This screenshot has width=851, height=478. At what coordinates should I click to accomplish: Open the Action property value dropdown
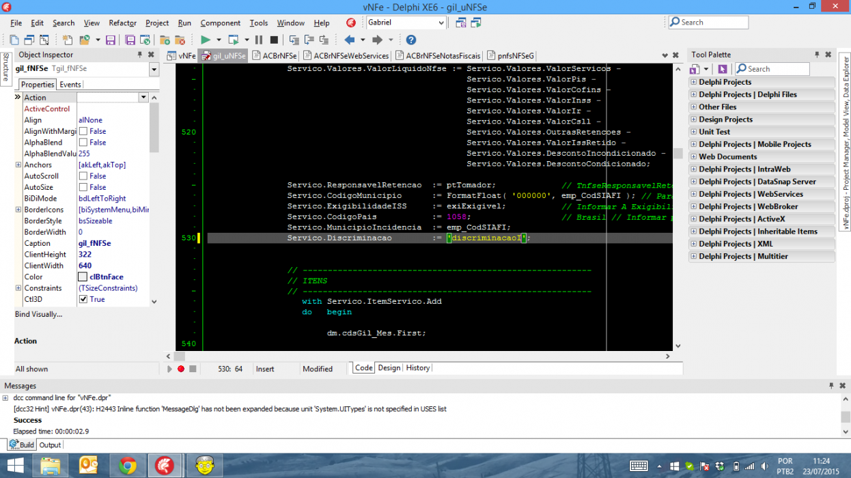[x=143, y=98]
